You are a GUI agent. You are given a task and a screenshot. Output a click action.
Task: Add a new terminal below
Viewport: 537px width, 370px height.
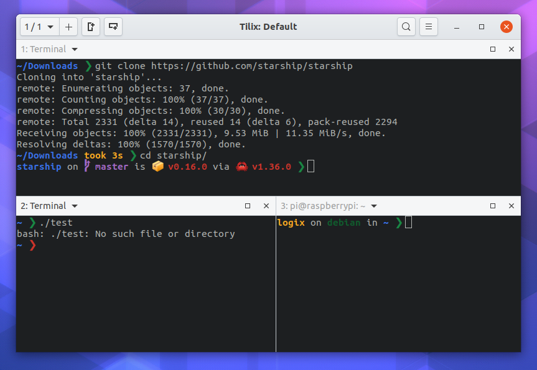pos(113,27)
